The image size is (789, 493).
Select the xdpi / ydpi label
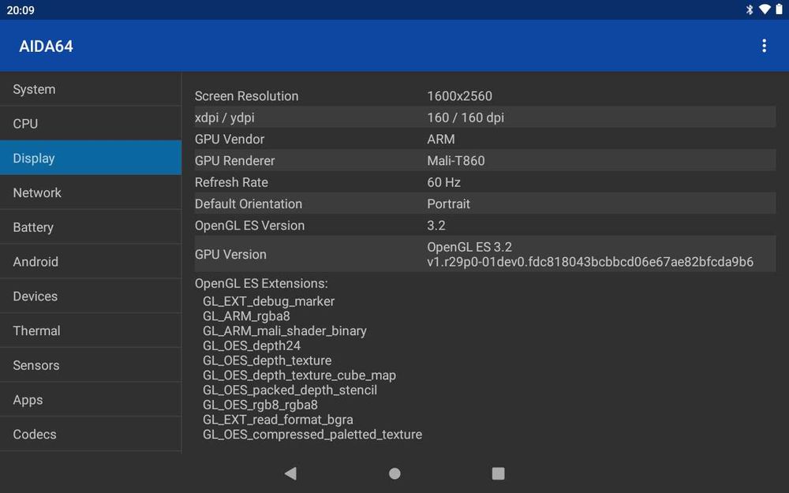pyautogui.click(x=224, y=118)
